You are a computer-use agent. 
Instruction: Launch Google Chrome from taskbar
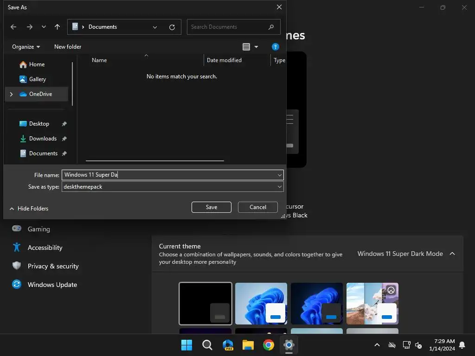tap(269, 345)
